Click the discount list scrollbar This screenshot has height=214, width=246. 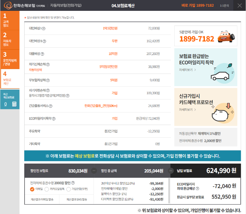pyautogui.click(x=169, y=191)
